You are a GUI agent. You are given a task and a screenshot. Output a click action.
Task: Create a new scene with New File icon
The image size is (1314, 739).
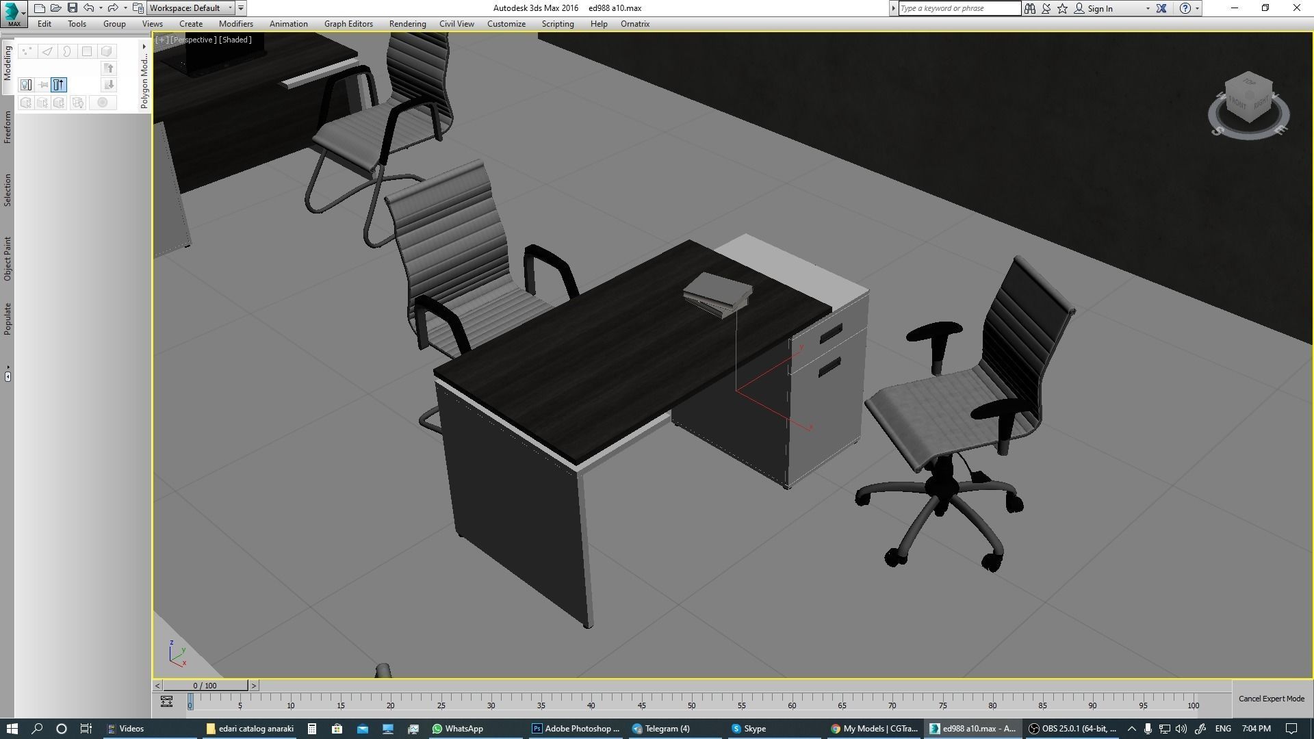click(39, 8)
